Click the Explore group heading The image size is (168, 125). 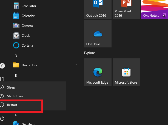click(x=90, y=53)
